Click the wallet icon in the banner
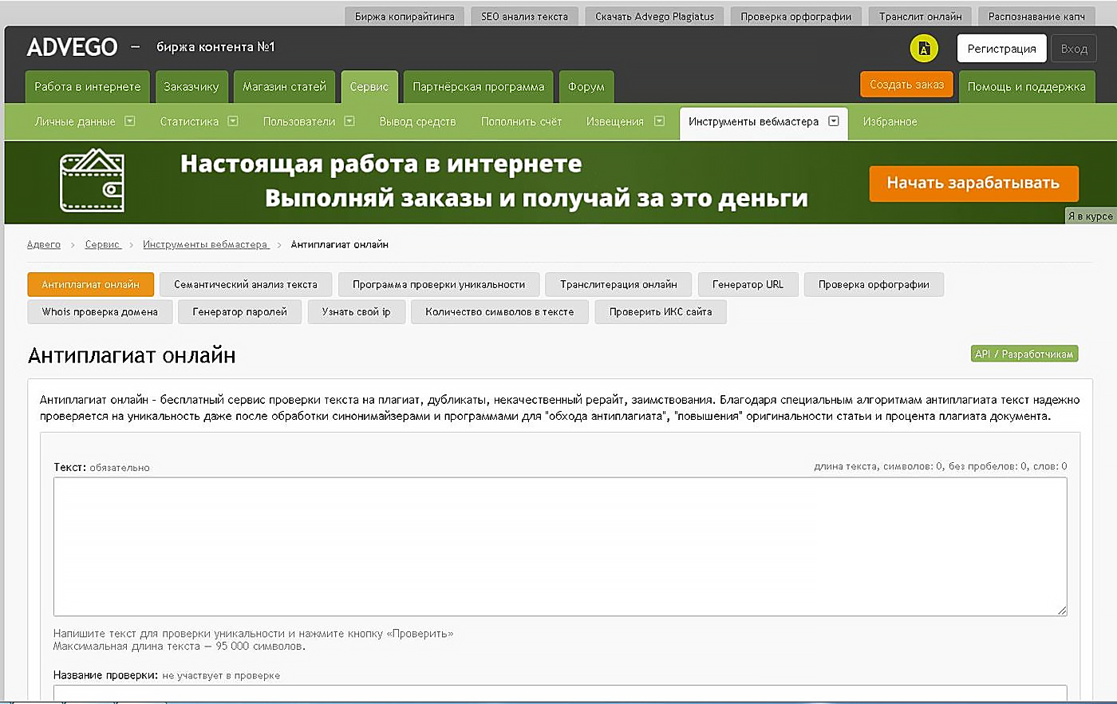Viewport: 1117px width, 704px height. click(x=93, y=180)
